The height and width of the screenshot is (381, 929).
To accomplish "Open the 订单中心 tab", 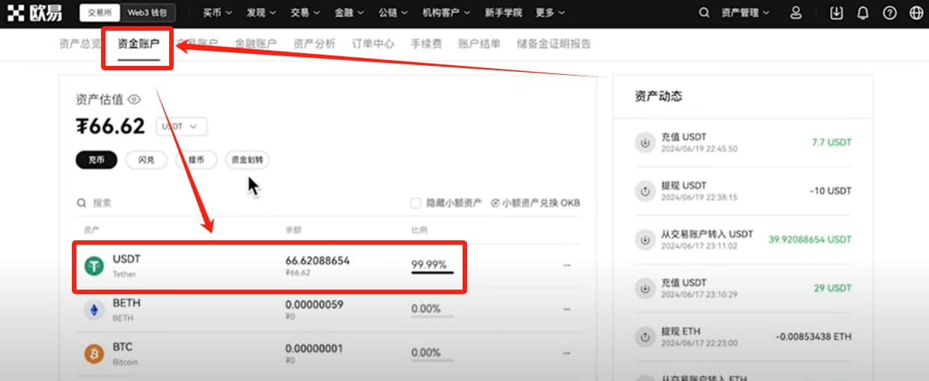I will tap(373, 44).
